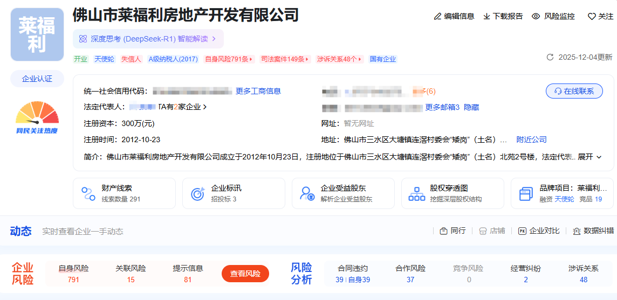Select 竞争风险 0 item

point(468,274)
